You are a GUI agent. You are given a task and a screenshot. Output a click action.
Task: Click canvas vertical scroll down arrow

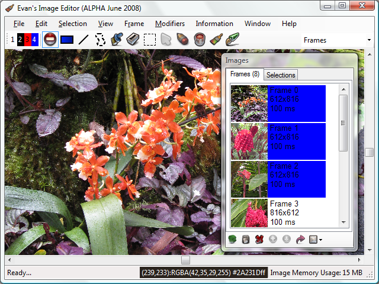point(370,250)
